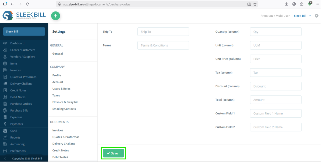This screenshot has height=162, width=321.
Task: Click the Premium + Multi-User plan text
Action: [275, 16]
